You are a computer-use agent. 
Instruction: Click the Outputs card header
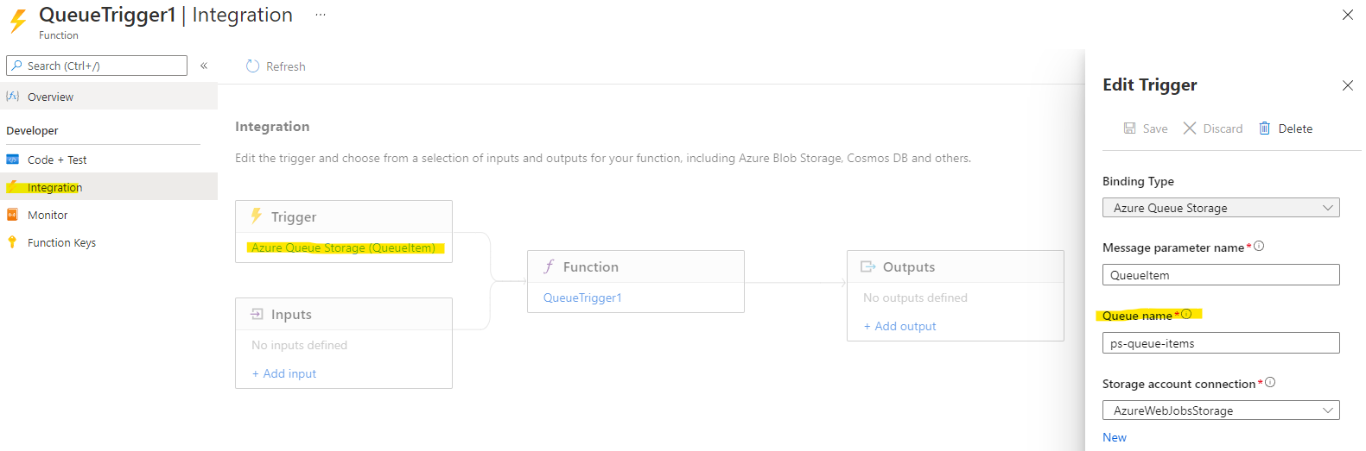[956, 266]
